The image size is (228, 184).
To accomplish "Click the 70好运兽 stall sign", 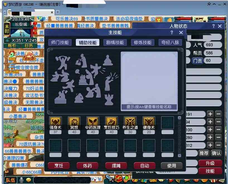I will pos(33,88).
